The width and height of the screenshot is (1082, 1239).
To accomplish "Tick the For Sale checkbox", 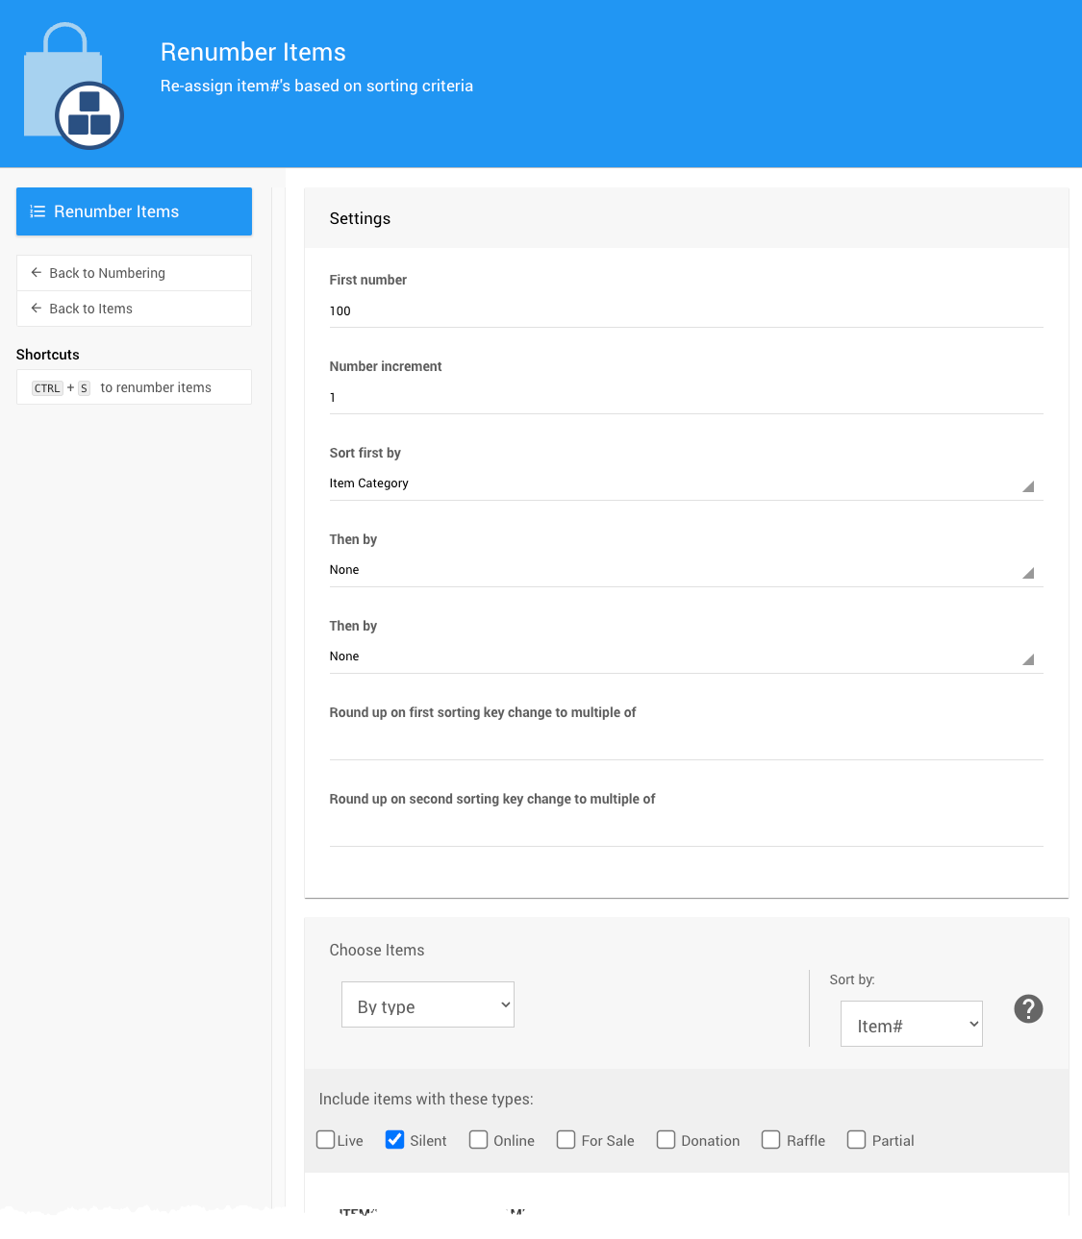I will [x=566, y=1140].
